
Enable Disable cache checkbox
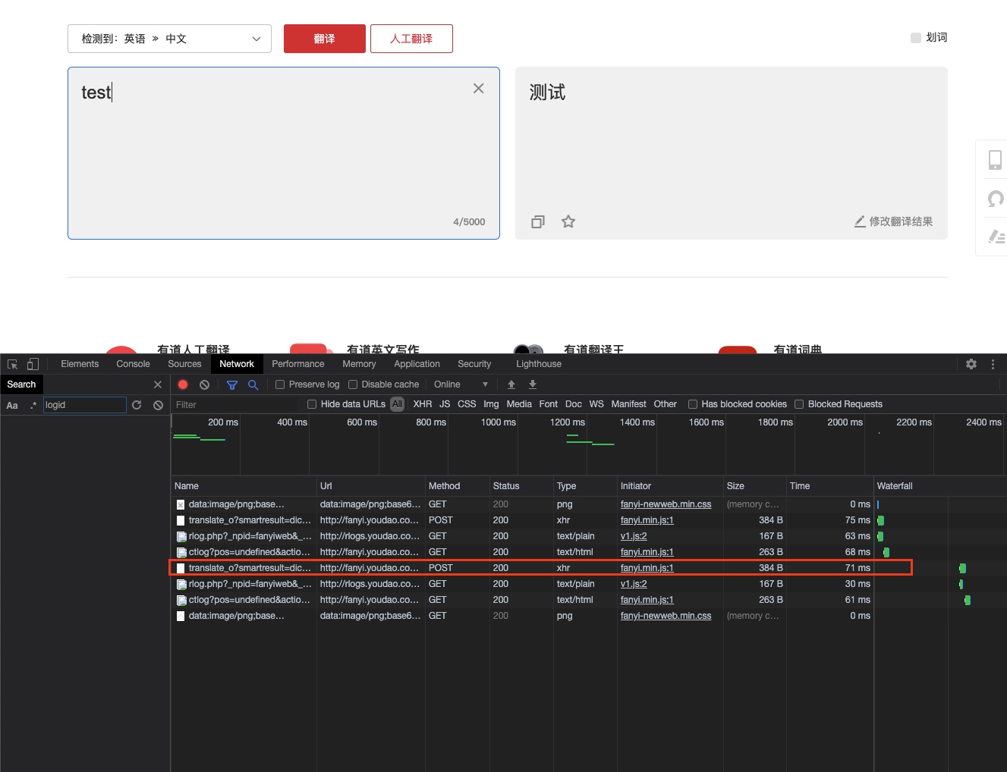pyautogui.click(x=353, y=384)
